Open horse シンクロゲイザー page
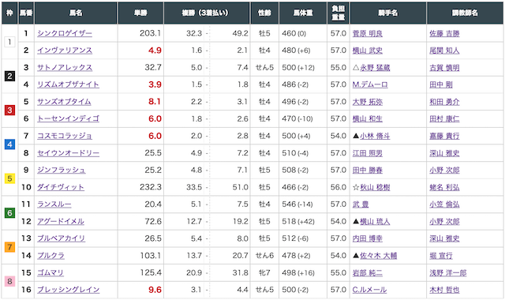This screenshot has height=300, width=505. (65, 33)
